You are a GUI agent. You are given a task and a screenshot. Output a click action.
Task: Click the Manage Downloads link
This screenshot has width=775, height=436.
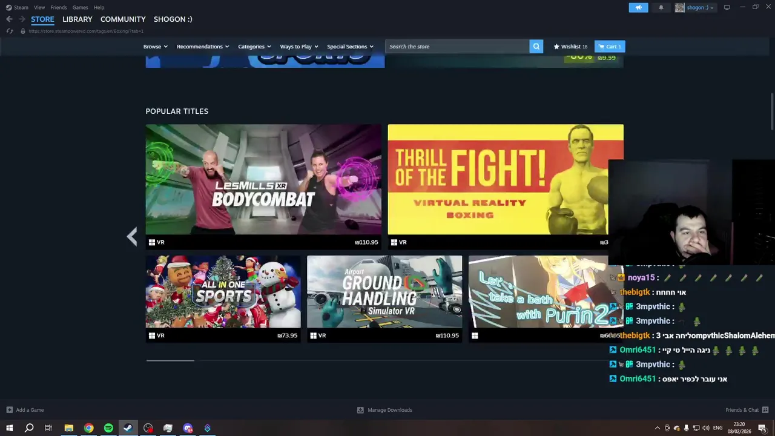point(390,410)
